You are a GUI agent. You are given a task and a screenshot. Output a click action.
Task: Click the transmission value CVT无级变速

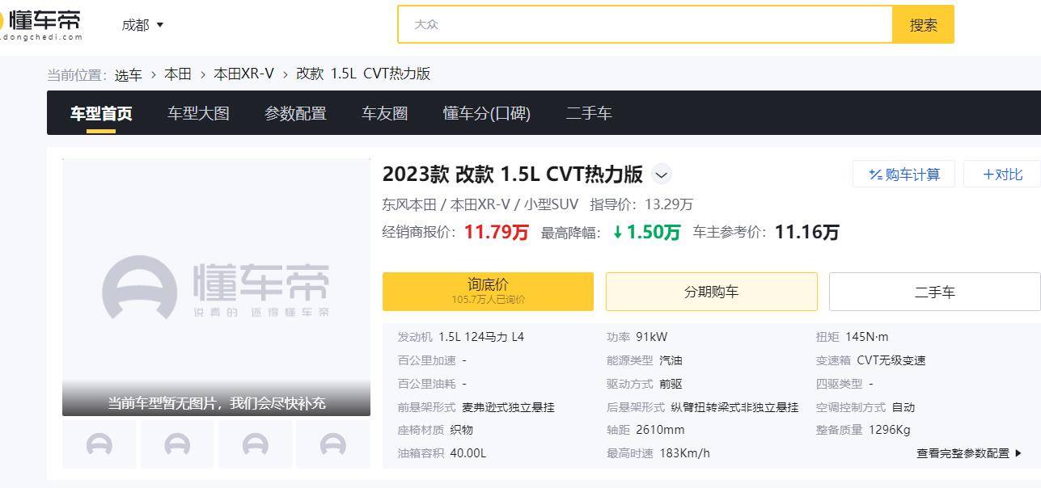[891, 360]
